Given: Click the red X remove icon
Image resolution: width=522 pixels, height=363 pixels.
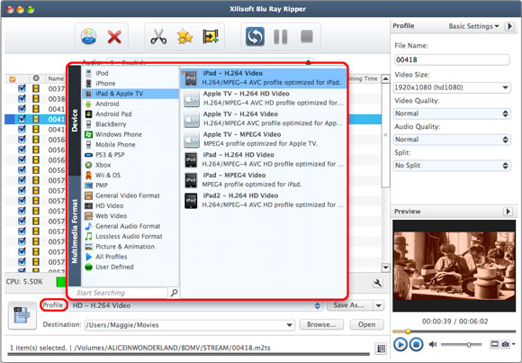Looking at the screenshot, I should [114, 37].
